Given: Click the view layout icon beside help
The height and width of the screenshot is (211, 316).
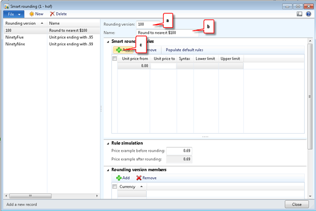Looking at the screenshot, I should point(299,14).
